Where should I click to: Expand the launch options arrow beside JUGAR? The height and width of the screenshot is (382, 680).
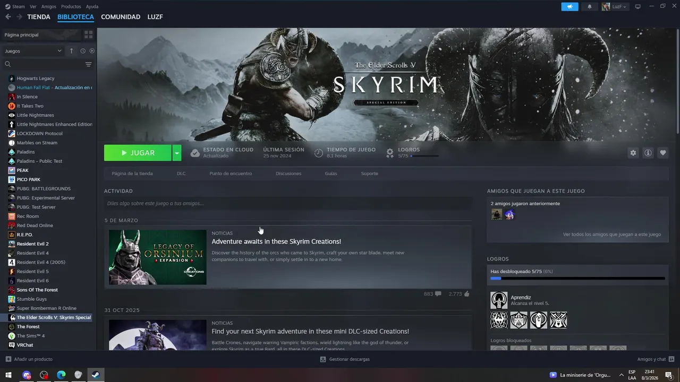click(x=176, y=153)
